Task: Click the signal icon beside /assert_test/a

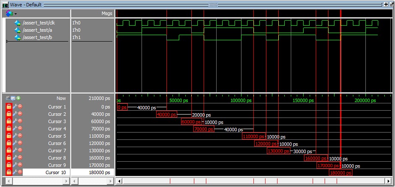Action: coord(18,30)
